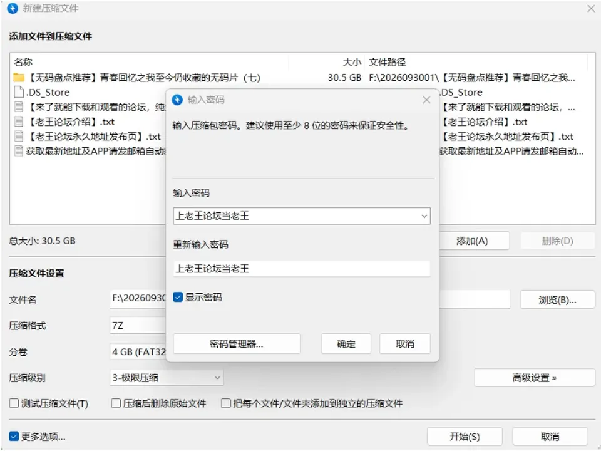Image resolution: width=601 pixels, height=451 pixels.
Task: Click 取消 at the bottom of 新建压缩文件 window
Action: click(x=550, y=437)
